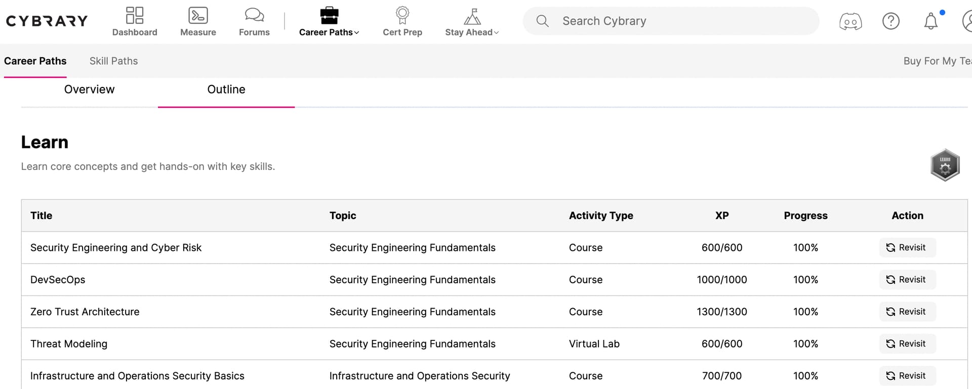Open Cert Prep ribbon icon
972x389 pixels.
pos(402,15)
